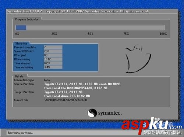184x137 pixels.
Task: Click the 'MB copied' label
Action: tap(20, 55)
